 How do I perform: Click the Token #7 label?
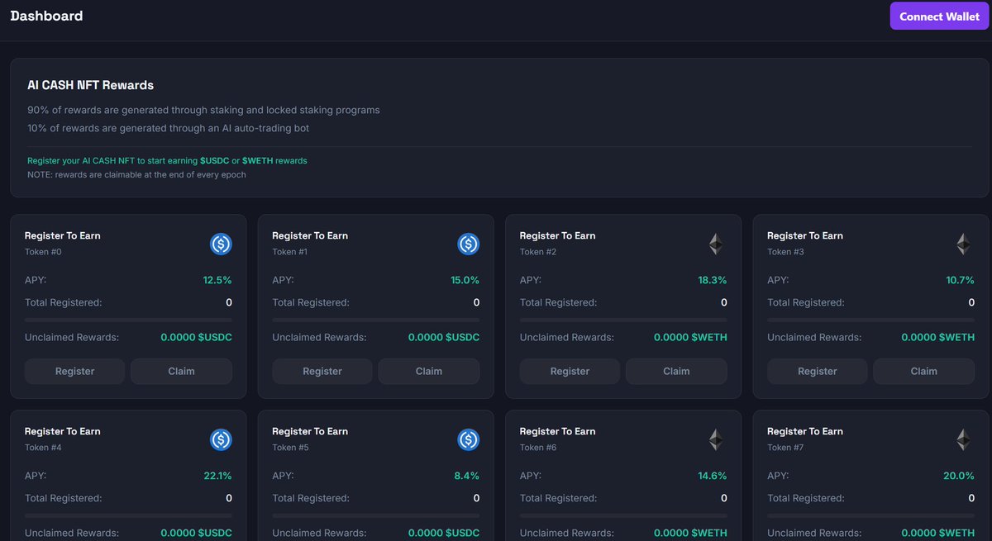785,448
